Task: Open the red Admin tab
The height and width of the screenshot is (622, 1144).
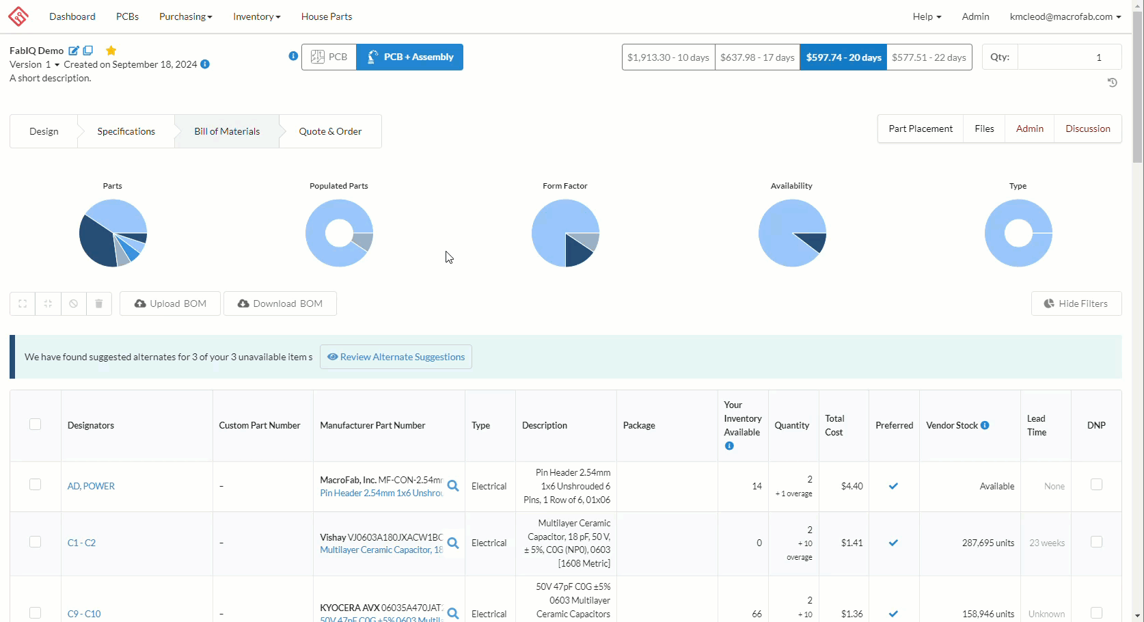Action: 1029,129
